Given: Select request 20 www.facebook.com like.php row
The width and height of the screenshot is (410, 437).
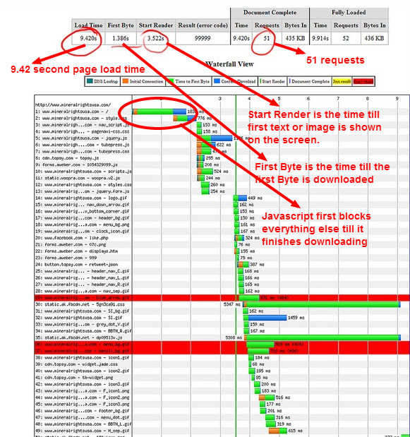Looking at the screenshot, I should click(222, 238).
